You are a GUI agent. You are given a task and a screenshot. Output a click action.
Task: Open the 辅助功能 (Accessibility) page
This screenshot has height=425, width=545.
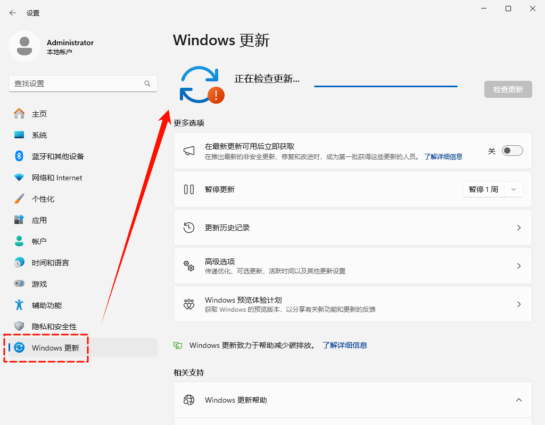[46, 305]
